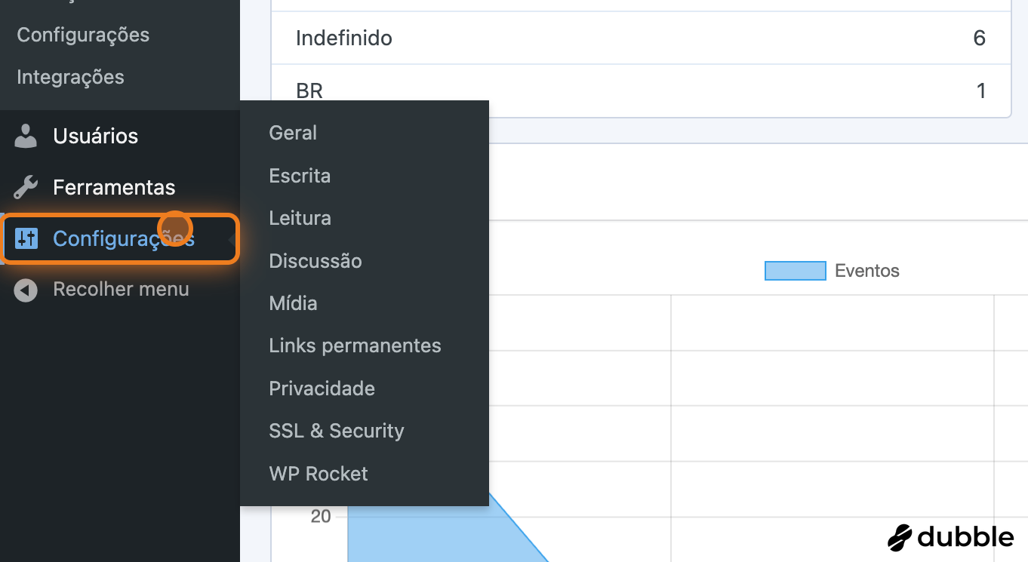This screenshot has width=1028, height=562.
Task: Select the Indefinido table row
Action: coord(640,38)
